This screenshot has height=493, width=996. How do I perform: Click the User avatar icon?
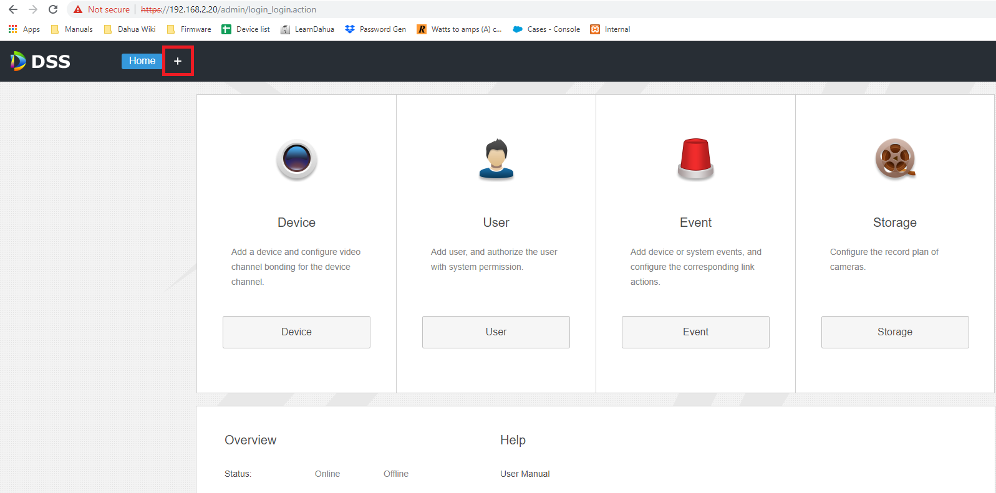pos(496,159)
